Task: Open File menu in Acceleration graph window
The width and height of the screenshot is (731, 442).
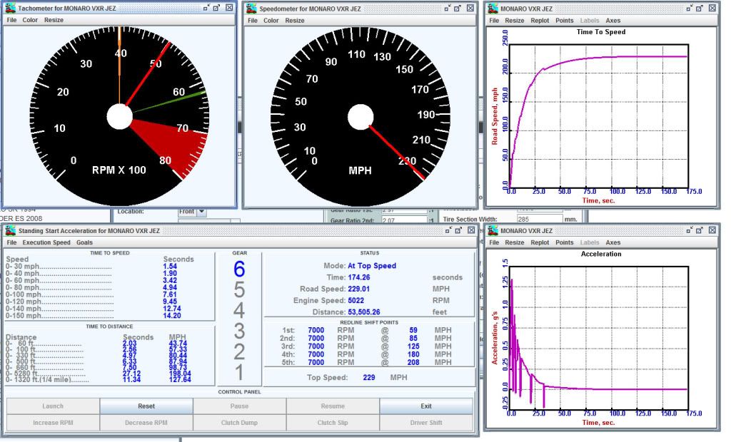Action: point(494,242)
